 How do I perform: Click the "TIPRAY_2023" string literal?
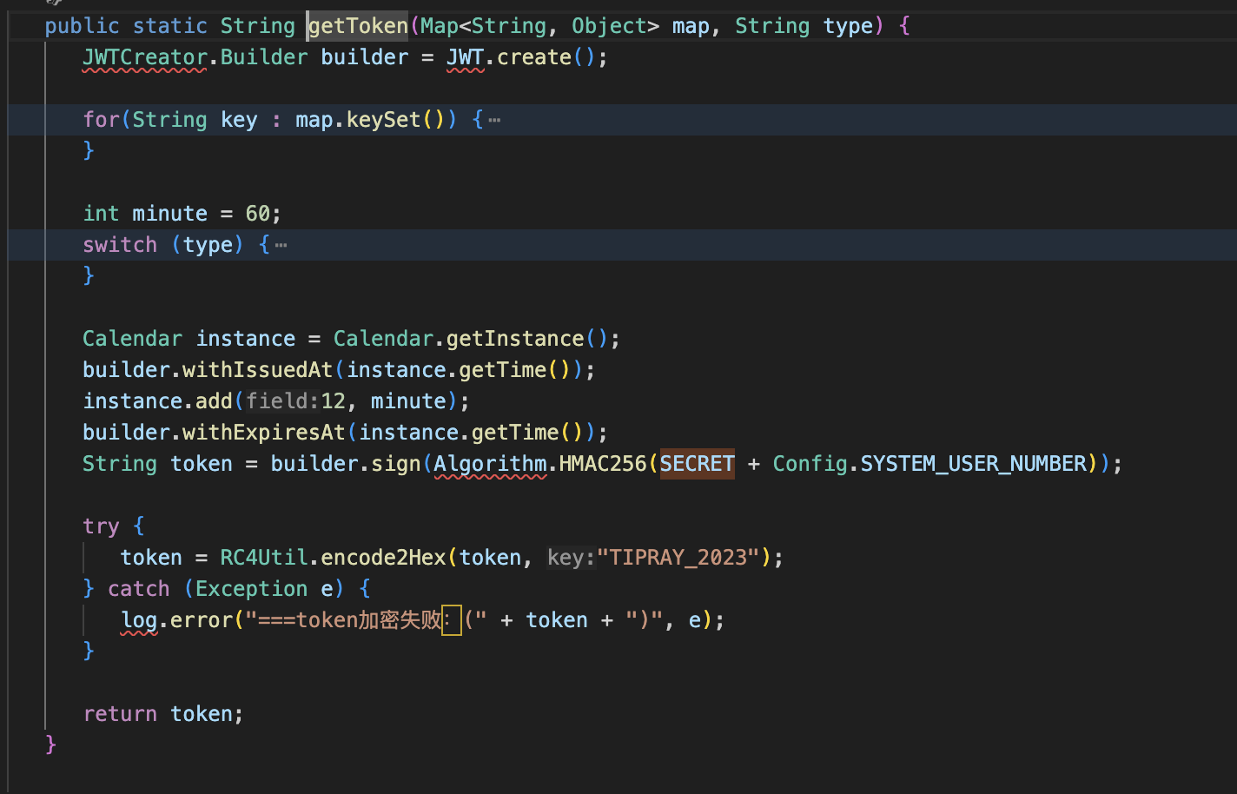678,558
